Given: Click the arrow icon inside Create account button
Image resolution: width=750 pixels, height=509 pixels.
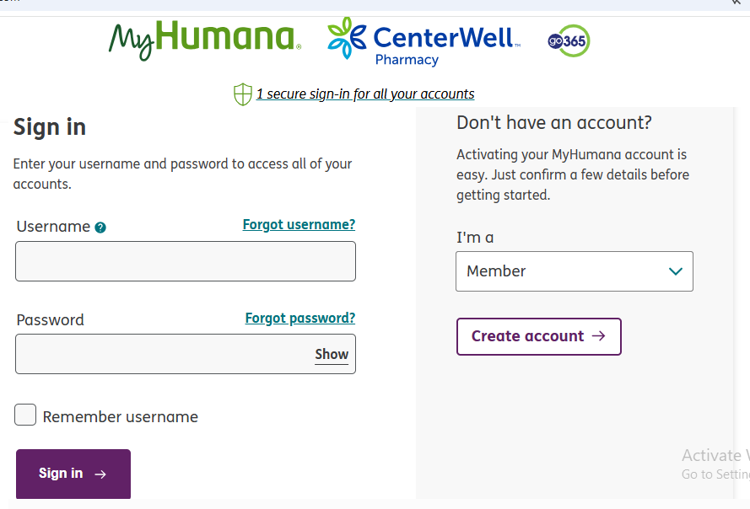Looking at the screenshot, I should 599,335.
